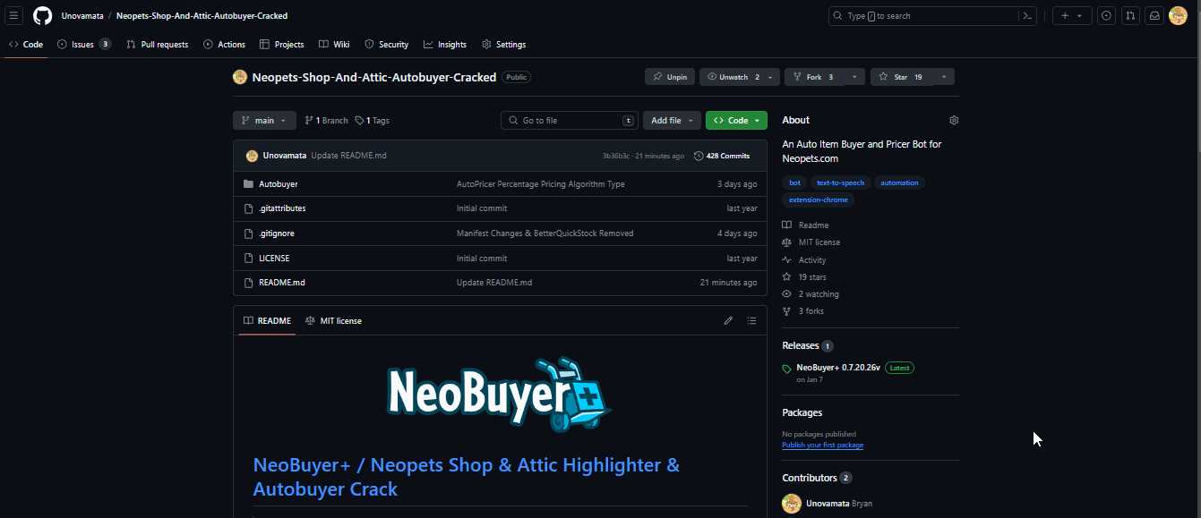This screenshot has height=518, width=1201.
Task: Open the 1 Branch link
Action: pos(325,120)
